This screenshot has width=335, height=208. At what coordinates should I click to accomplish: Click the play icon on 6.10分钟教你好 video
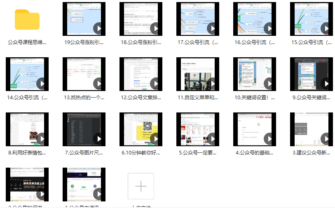[155, 139]
